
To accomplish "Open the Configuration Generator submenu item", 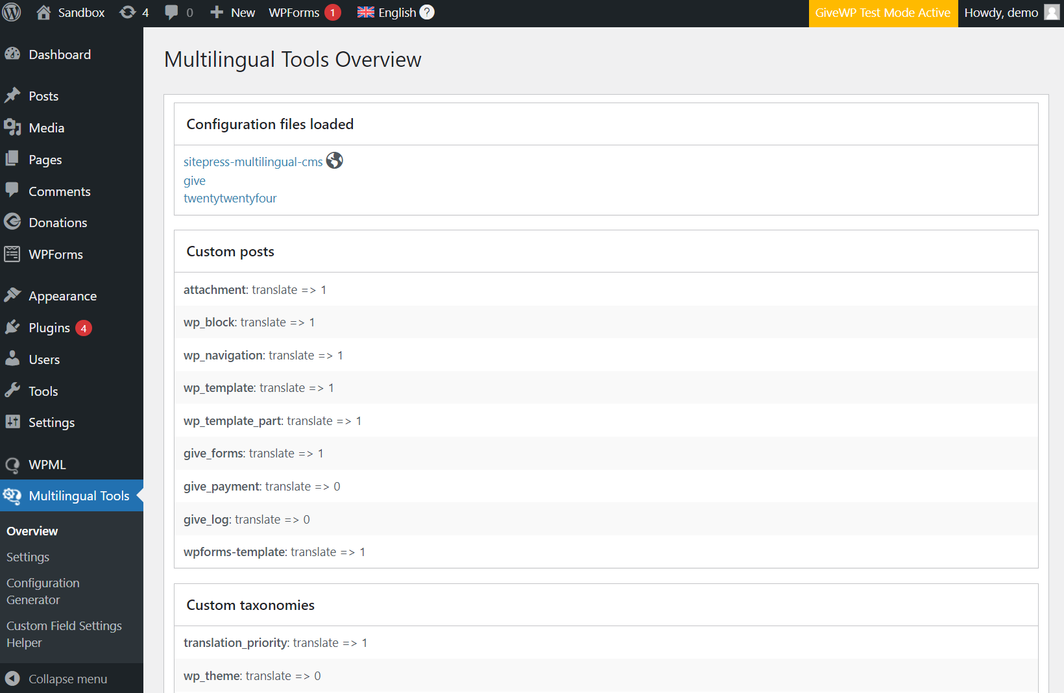I will [43, 591].
